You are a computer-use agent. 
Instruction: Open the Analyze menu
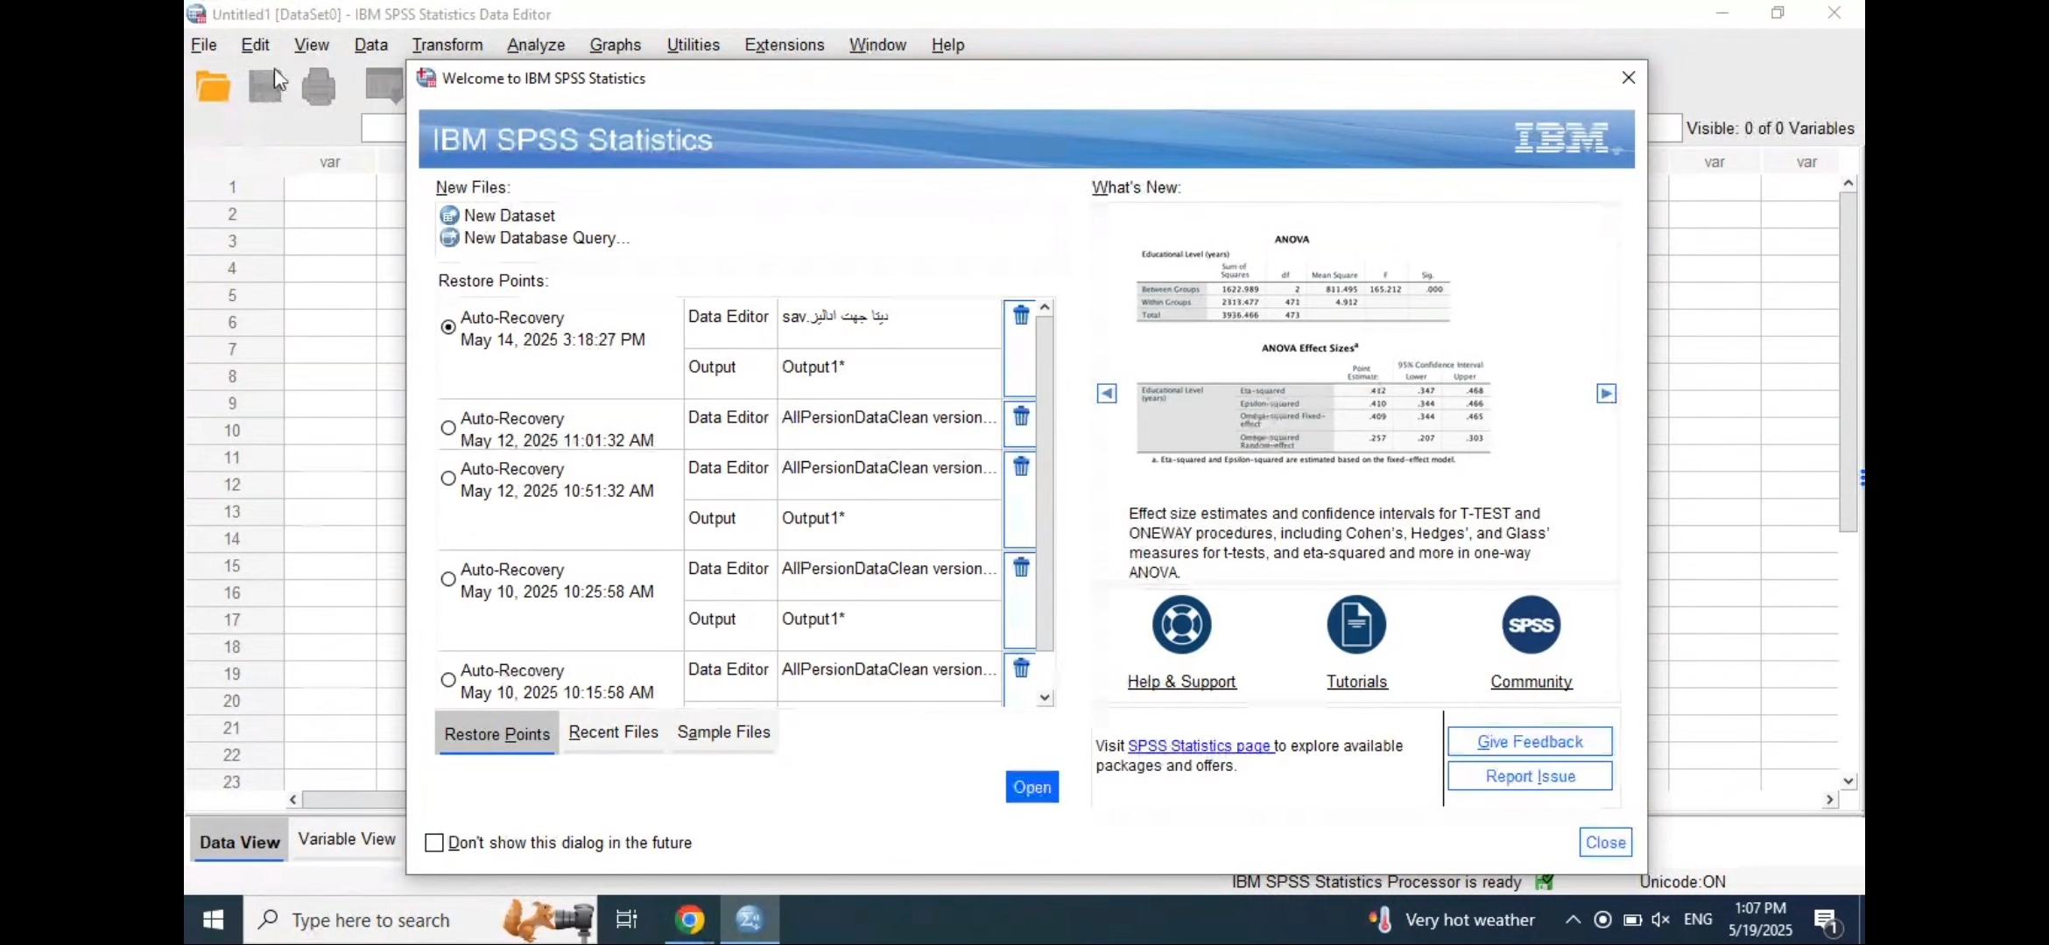click(x=536, y=45)
